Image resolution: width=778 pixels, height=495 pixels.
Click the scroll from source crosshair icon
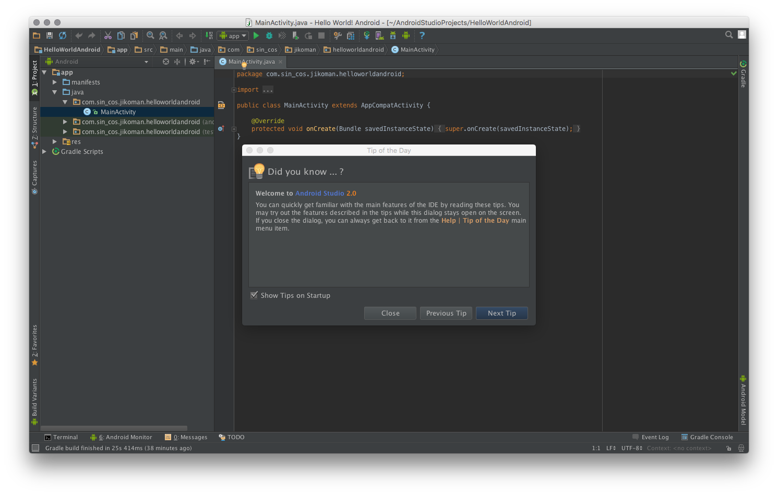166,62
